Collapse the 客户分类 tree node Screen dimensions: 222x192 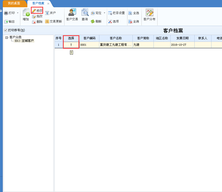point(7,37)
